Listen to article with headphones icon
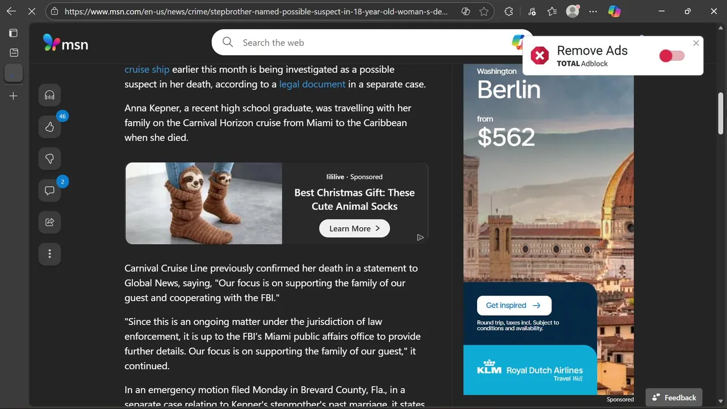Viewport: 727px width, 409px height. (49, 95)
